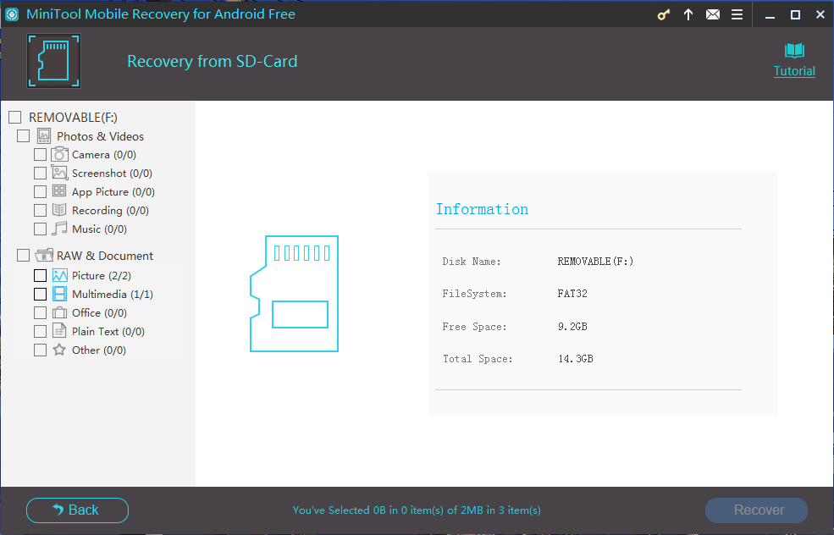The image size is (834, 535).
Task: Click the Office briefcase icon
Action: pos(59,312)
